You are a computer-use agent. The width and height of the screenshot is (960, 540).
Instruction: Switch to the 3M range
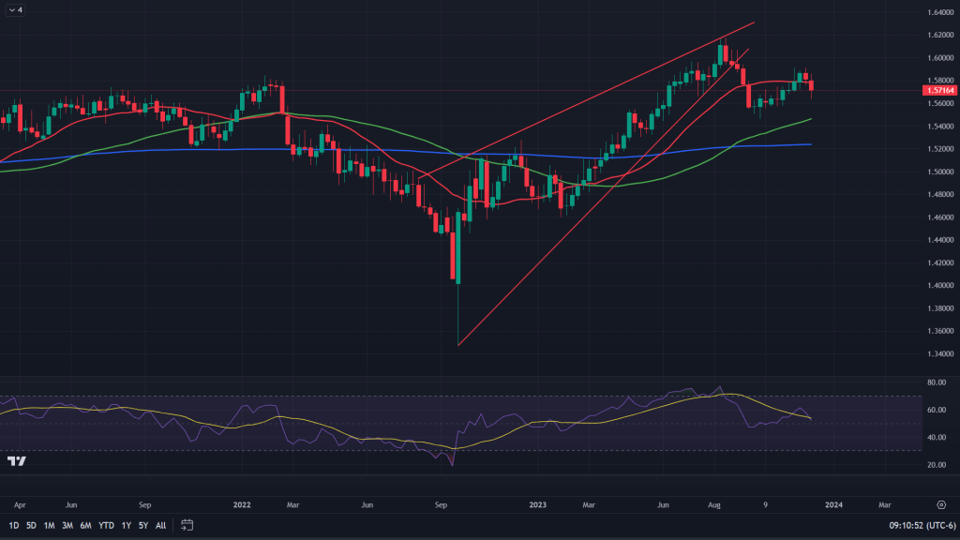click(x=67, y=525)
